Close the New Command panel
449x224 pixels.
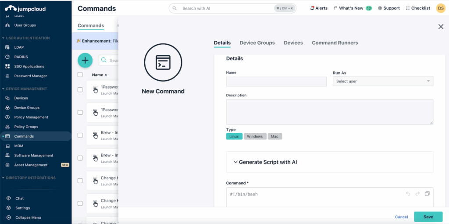click(x=441, y=27)
